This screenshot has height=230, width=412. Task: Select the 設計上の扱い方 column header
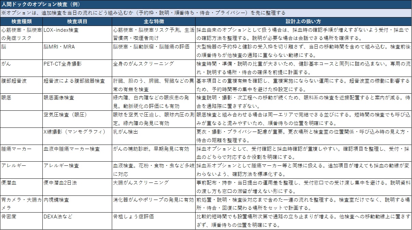[x=303, y=21]
